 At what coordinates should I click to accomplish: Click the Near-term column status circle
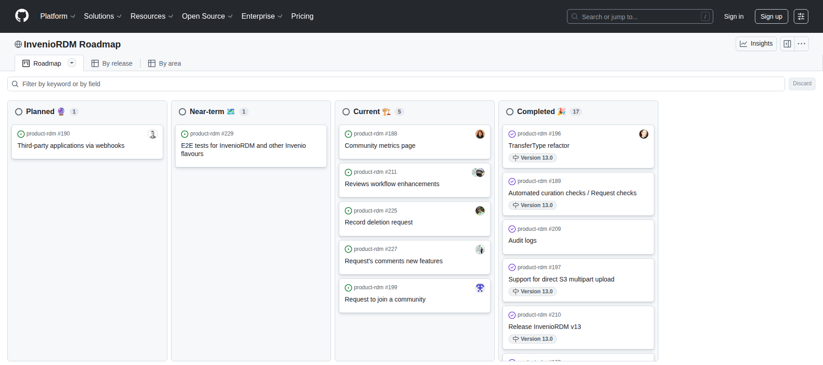pyautogui.click(x=182, y=112)
